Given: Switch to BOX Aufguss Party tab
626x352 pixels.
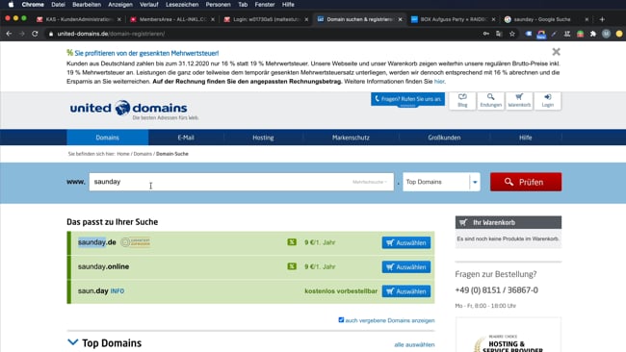Looking at the screenshot, I should 453,19.
